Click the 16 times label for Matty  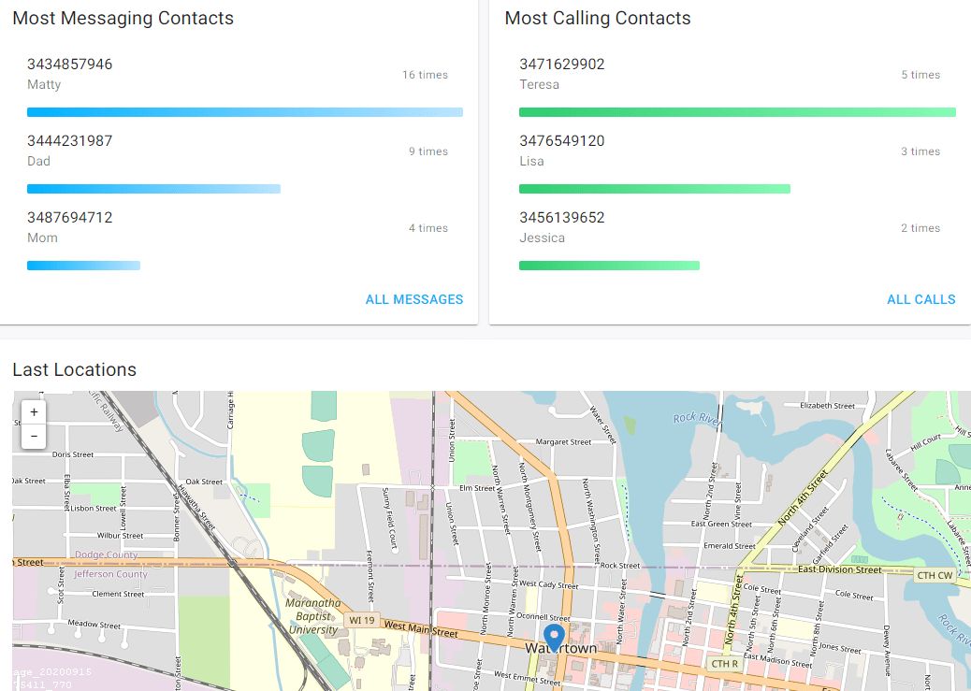tap(426, 75)
